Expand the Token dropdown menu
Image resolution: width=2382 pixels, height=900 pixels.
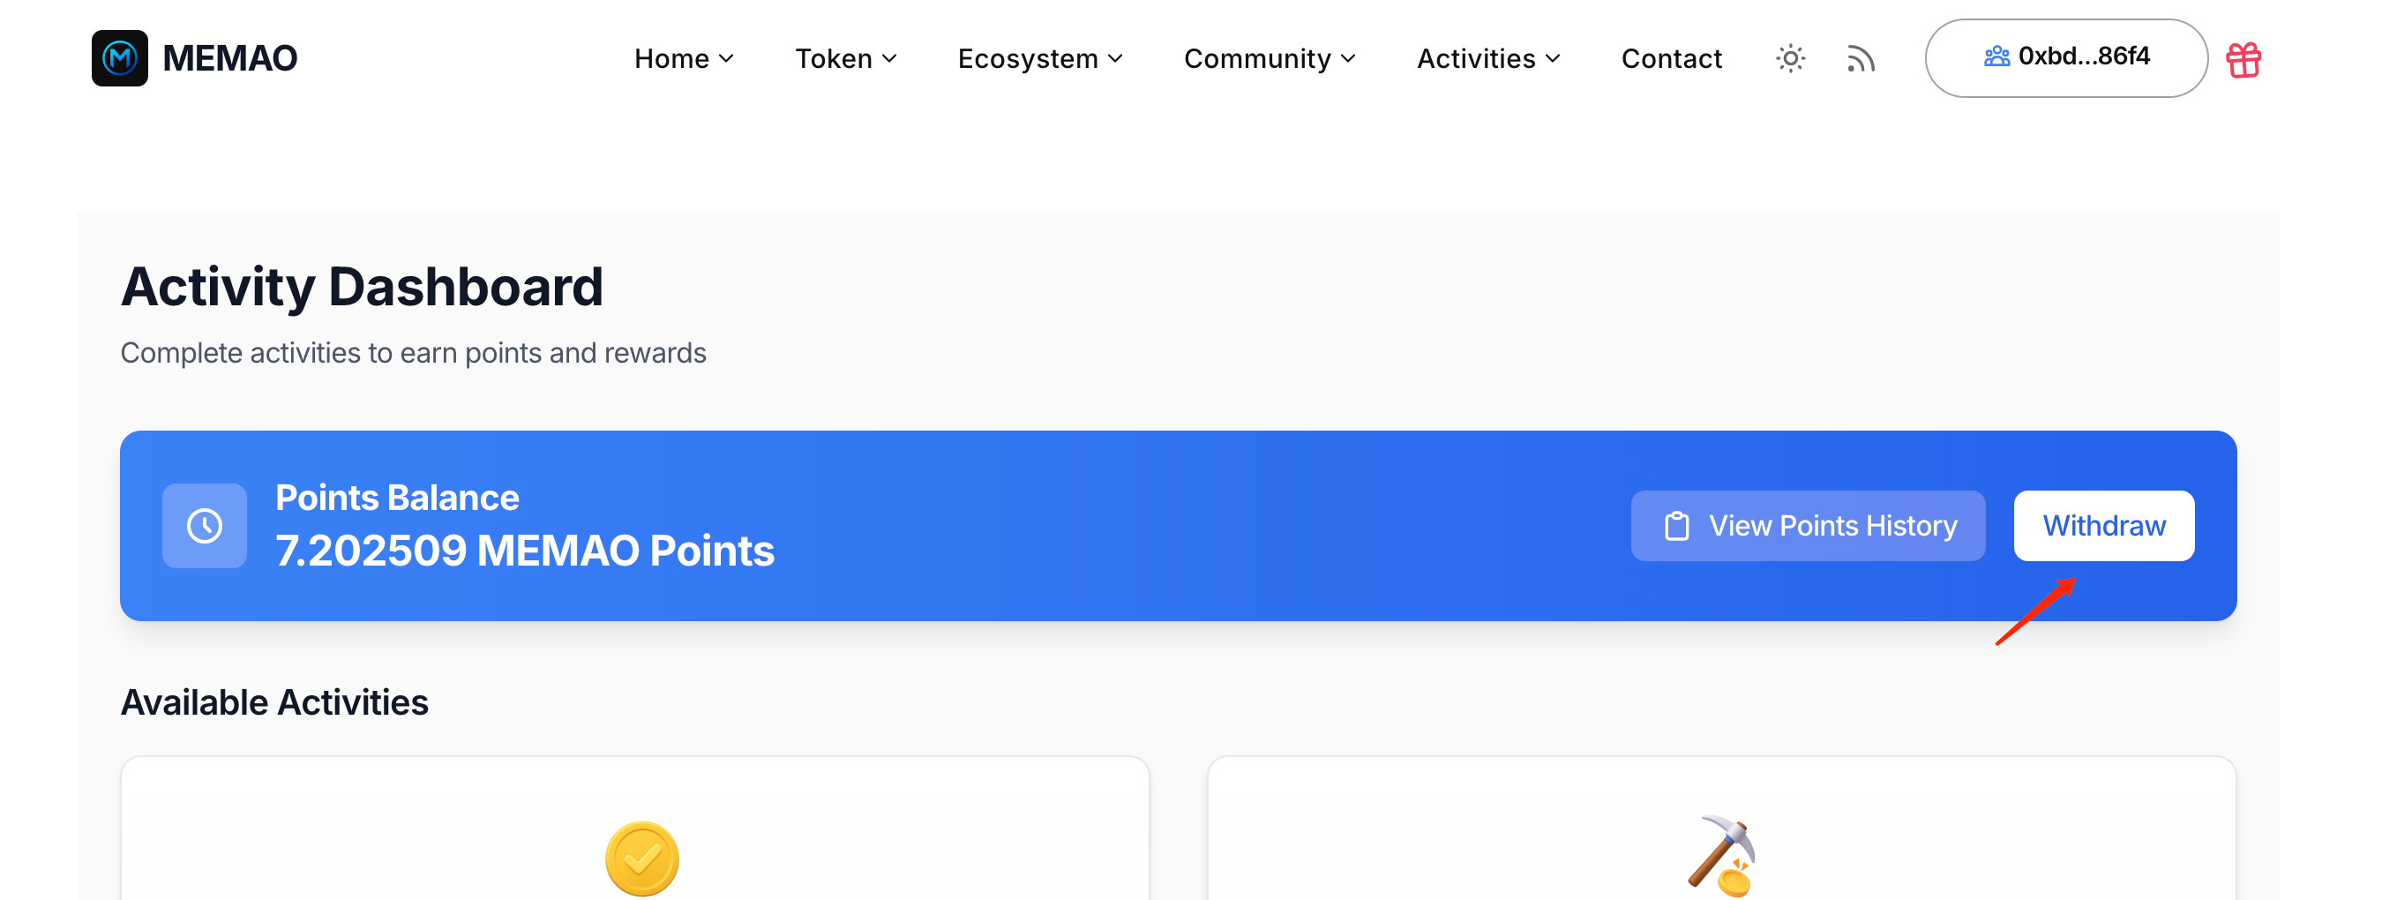coord(846,59)
